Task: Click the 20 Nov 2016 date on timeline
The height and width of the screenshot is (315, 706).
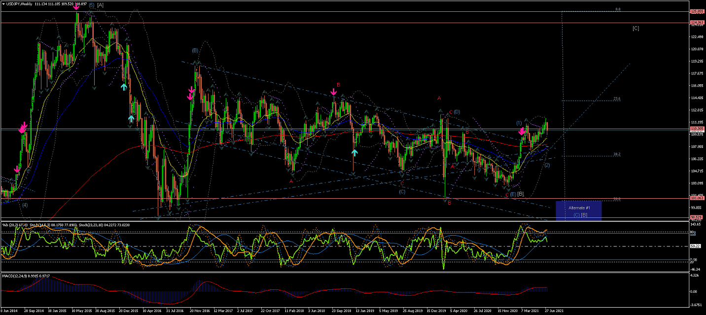Action: (198, 312)
